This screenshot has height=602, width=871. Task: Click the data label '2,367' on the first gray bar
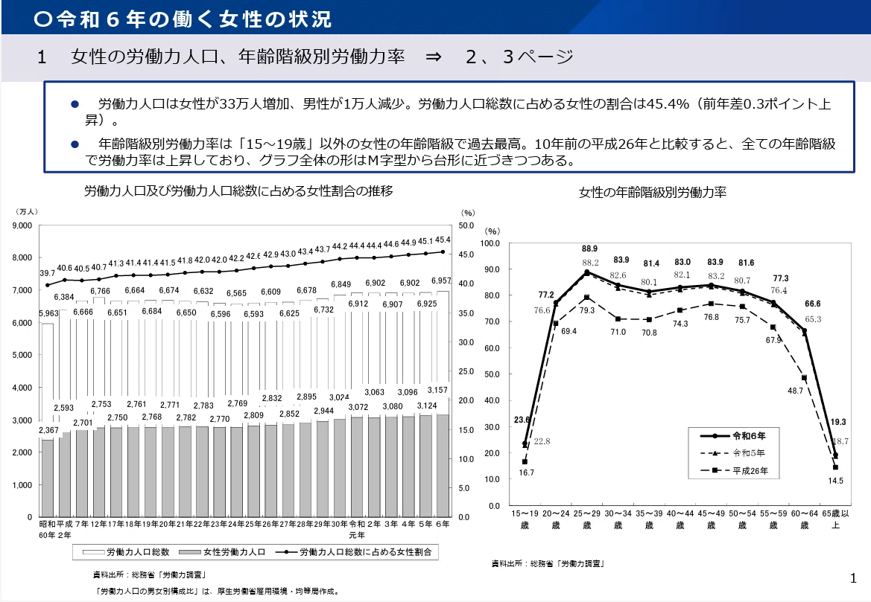(49, 430)
